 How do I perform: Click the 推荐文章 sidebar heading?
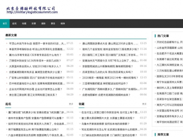[163, 135]
